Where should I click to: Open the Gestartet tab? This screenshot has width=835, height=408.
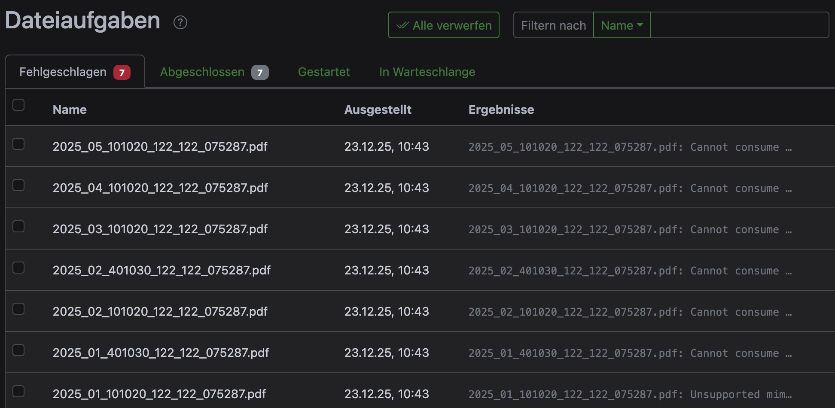coord(324,72)
